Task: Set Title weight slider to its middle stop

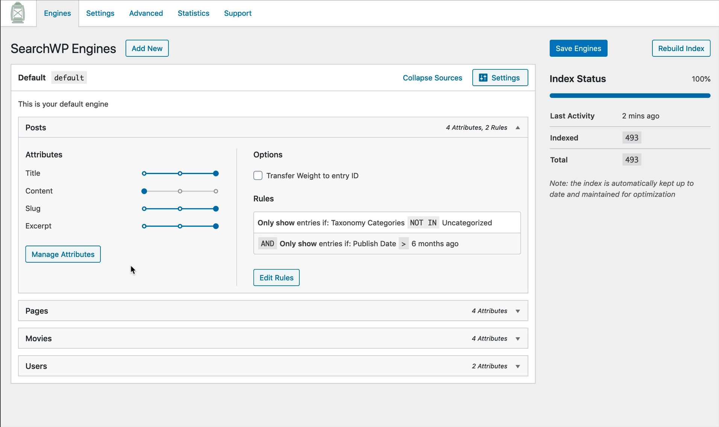Action: tap(180, 174)
